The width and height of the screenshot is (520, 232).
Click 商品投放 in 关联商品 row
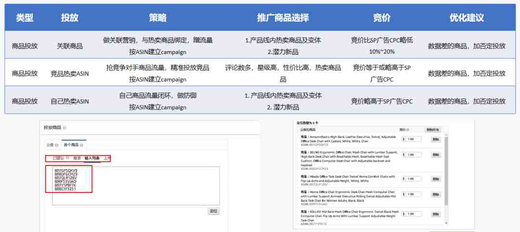pos(25,46)
